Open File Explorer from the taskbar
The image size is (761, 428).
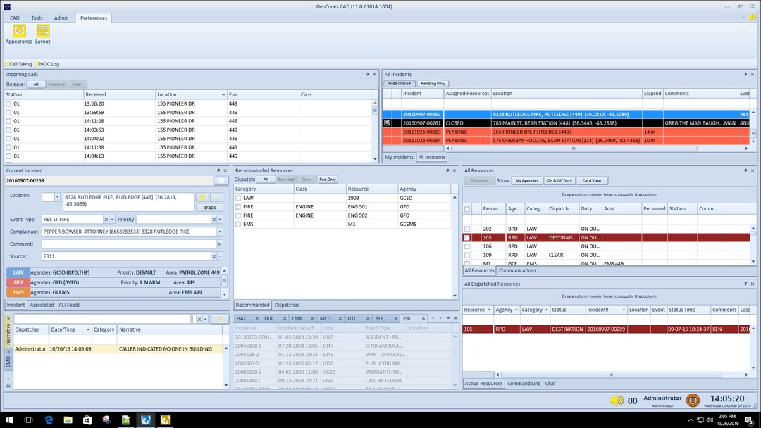(68, 420)
